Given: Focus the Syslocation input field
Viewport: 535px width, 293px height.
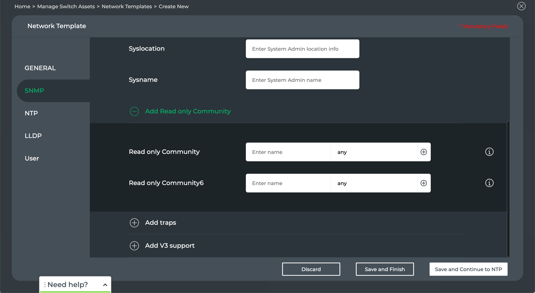Looking at the screenshot, I should click(302, 49).
